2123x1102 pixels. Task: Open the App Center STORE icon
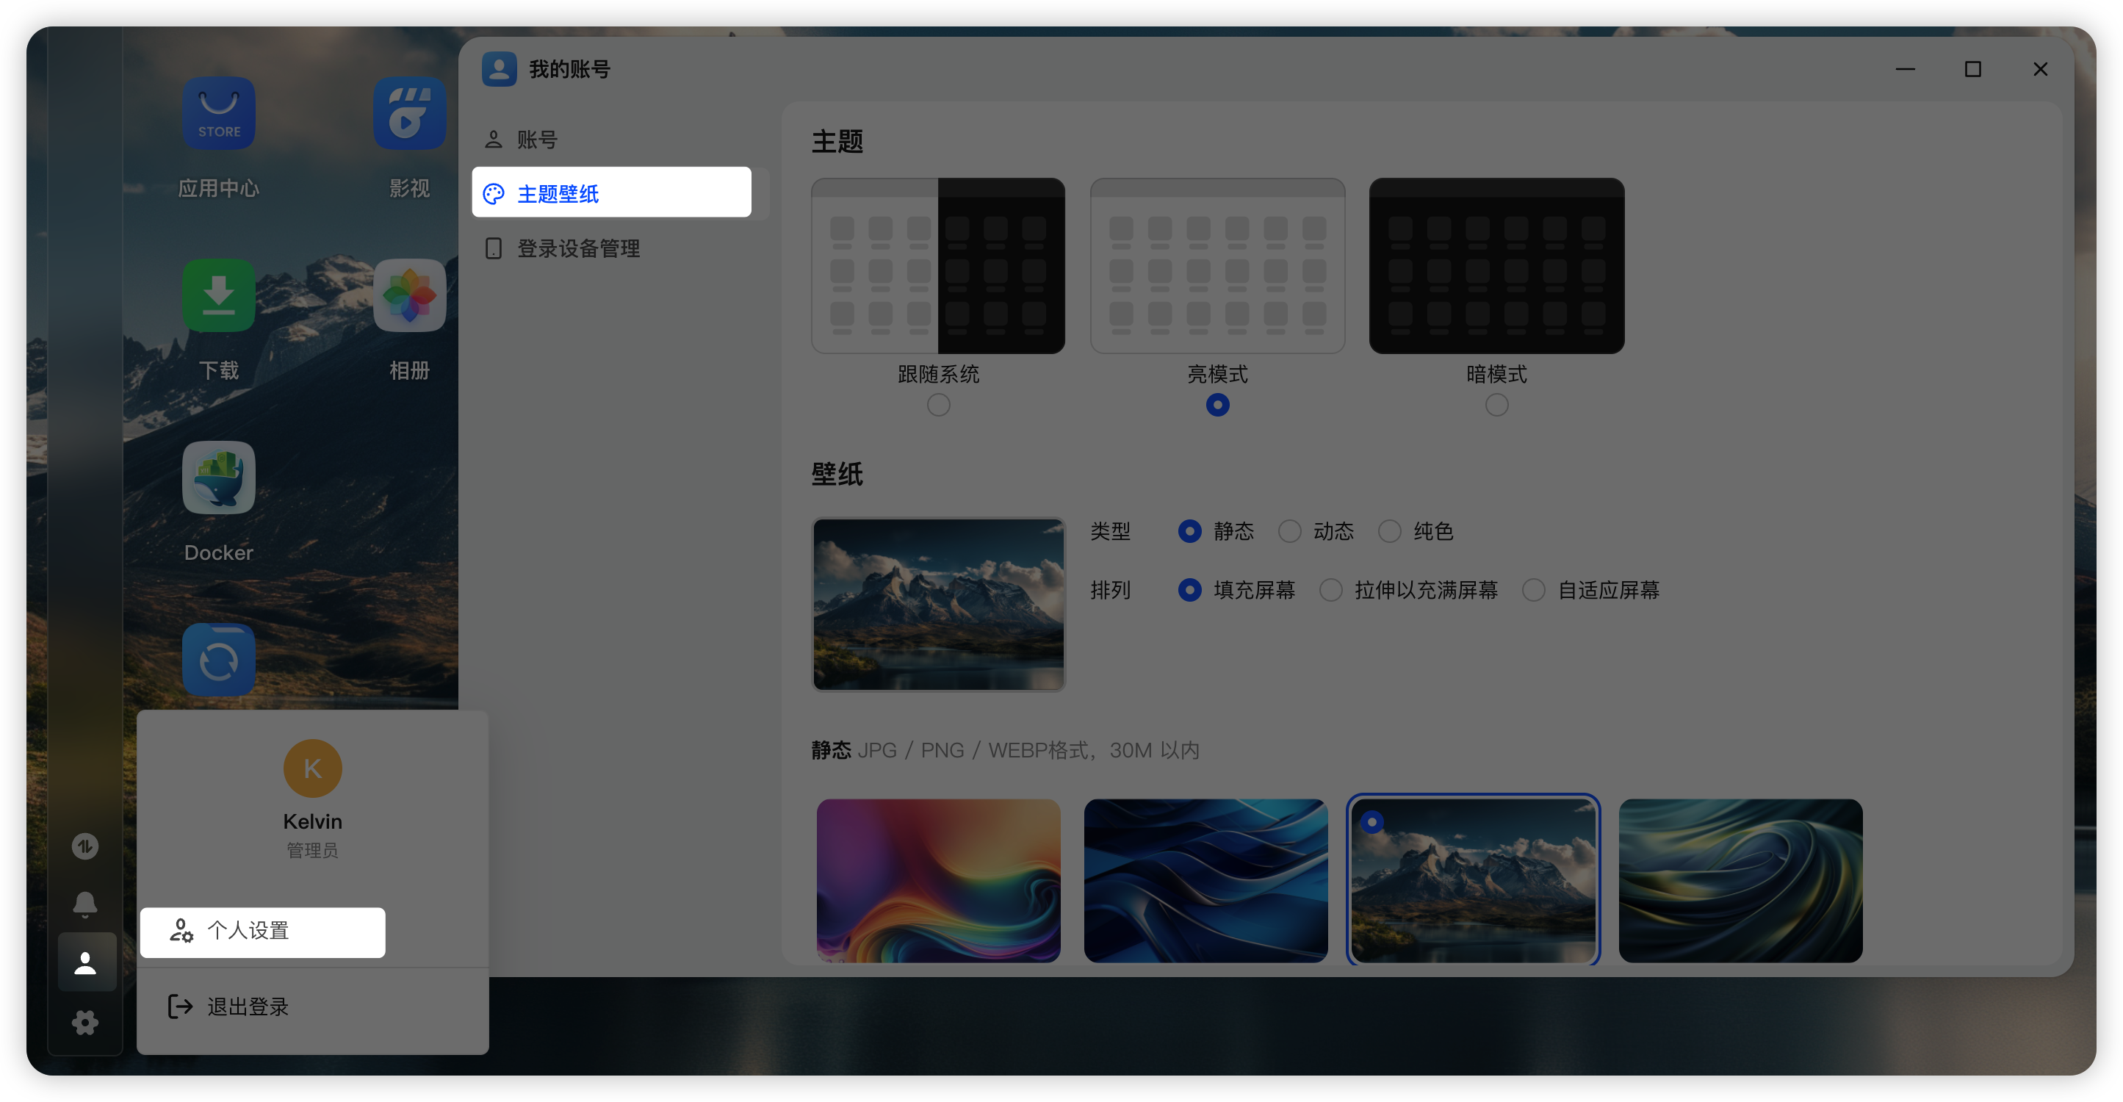click(218, 114)
